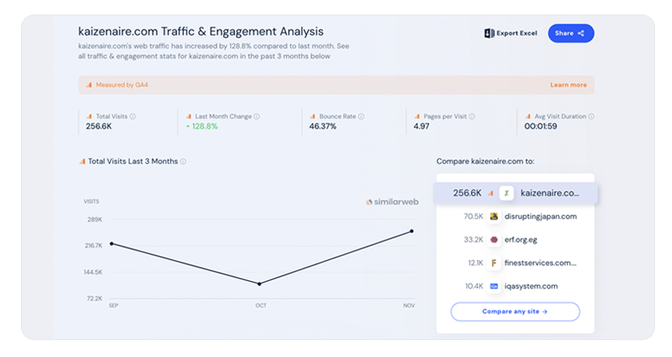The image size is (672, 357).
Task: Click the Export Excel icon
Action: pyautogui.click(x=489, y=33)
